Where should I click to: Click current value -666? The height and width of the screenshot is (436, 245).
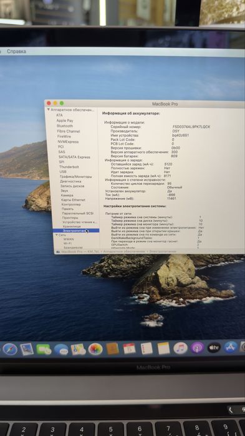point(171,195)
